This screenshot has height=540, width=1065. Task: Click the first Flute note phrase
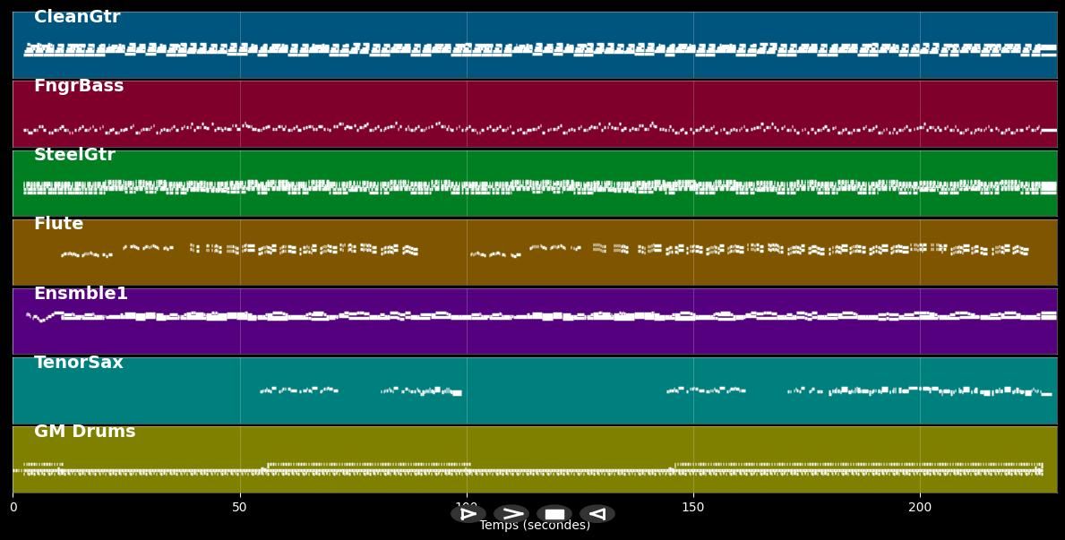[87, 255]
